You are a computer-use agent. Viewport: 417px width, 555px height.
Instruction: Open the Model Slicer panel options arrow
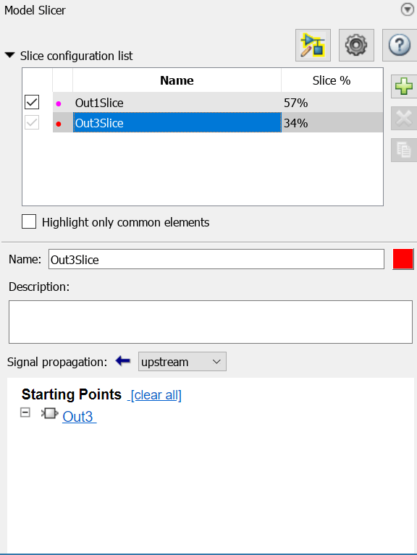[408, 9]
